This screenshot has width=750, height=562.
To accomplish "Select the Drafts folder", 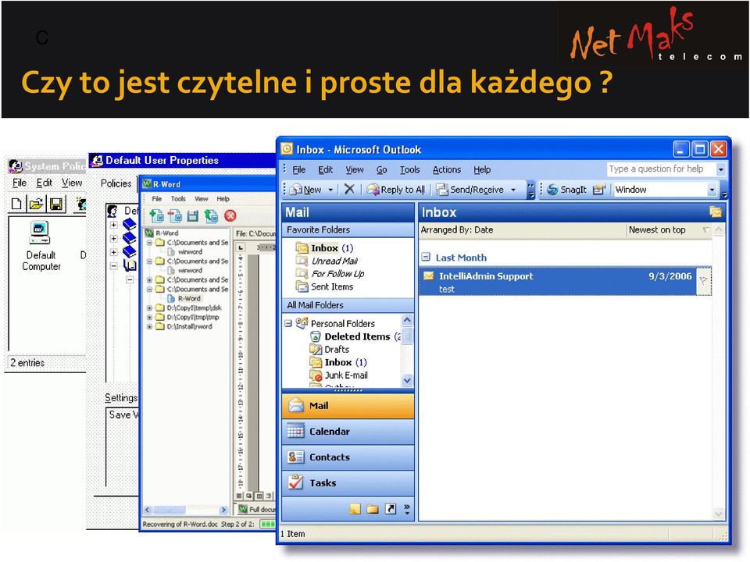I will point(330,350).
